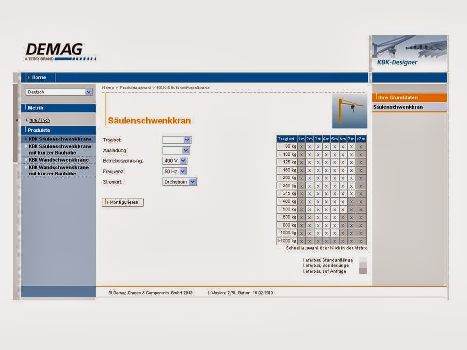Viewport: 467px width, 350px height.
Task: Click the DEMAG logo
Action: pyautogui.click(x=60, y=52)
